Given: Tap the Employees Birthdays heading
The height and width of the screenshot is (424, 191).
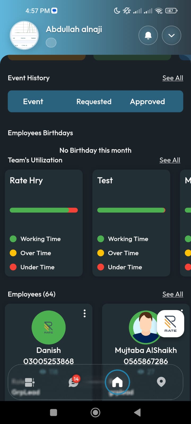Looking at the screenshot, I should [40, 133].
